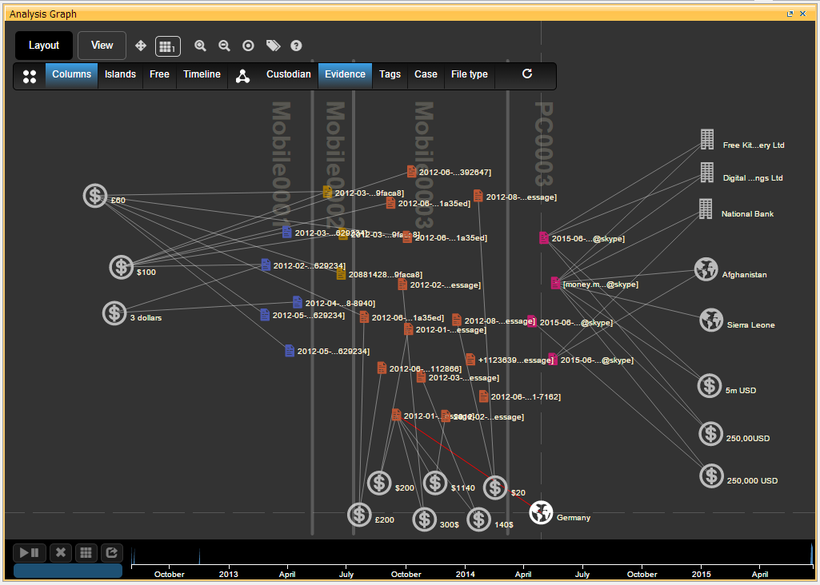Viewport: 820px width, 585px height.
Task: Select the Afghanistan globe node
Action: (x=706, y=269)
